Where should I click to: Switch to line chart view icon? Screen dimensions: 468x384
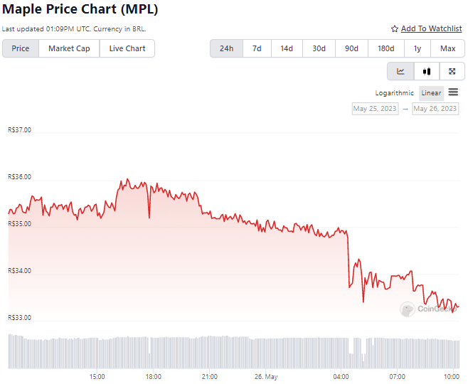400,71
